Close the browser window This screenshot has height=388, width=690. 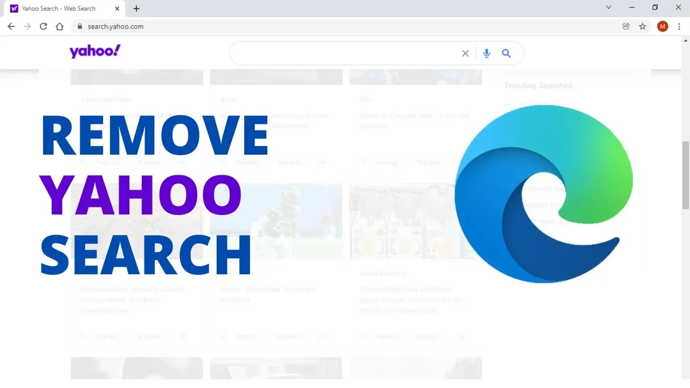[x=678, y=8]
